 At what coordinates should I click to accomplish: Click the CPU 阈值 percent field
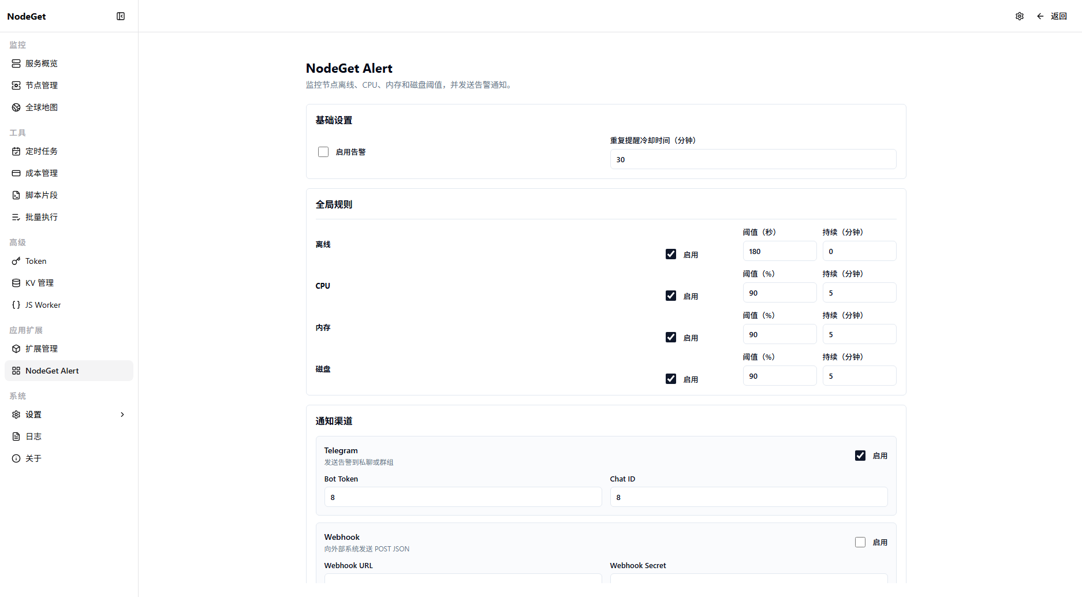pyautogui.click(x=779, y=293)
